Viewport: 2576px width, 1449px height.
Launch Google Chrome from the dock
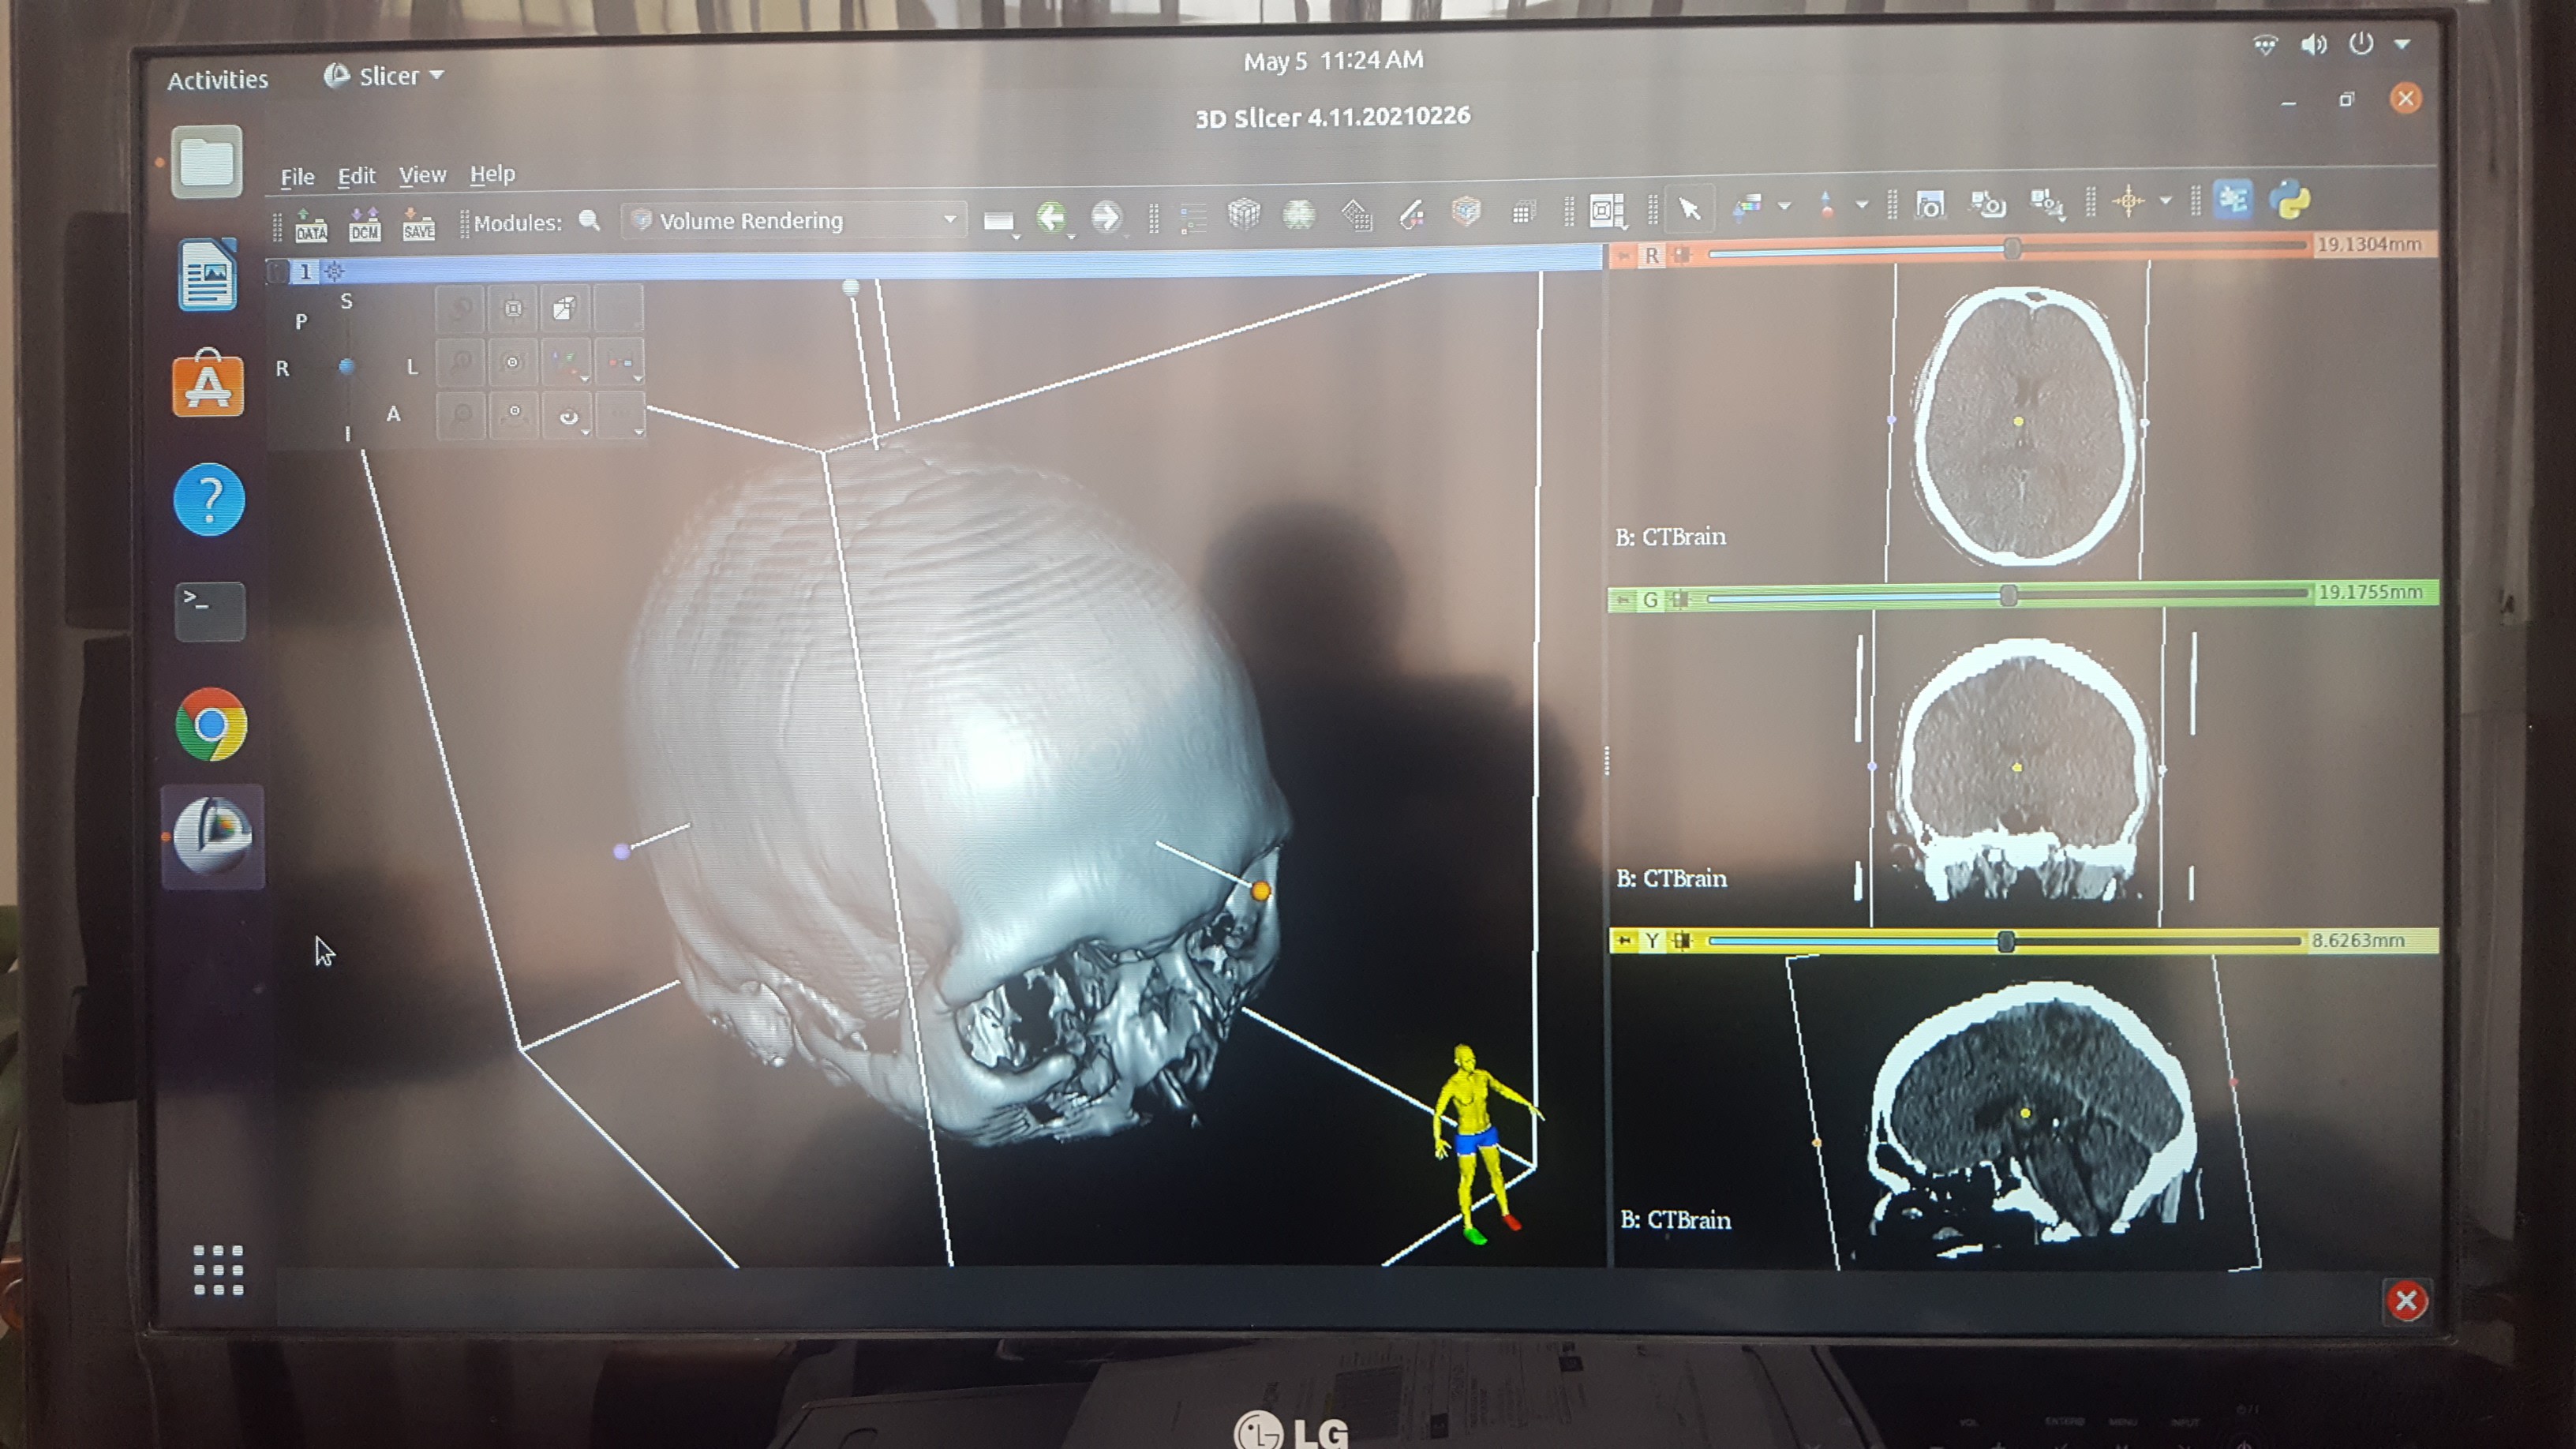[x=210, y=725]
